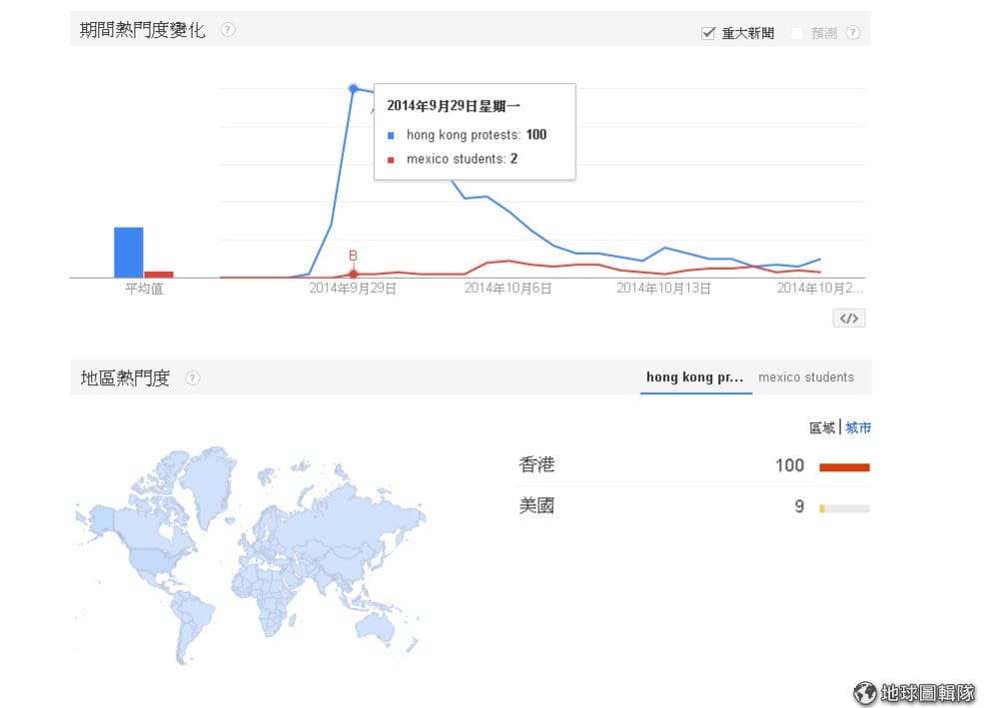Click the red 香港 popularity bar
This screenshot has width=989, height=708.
tap(844, 467)
